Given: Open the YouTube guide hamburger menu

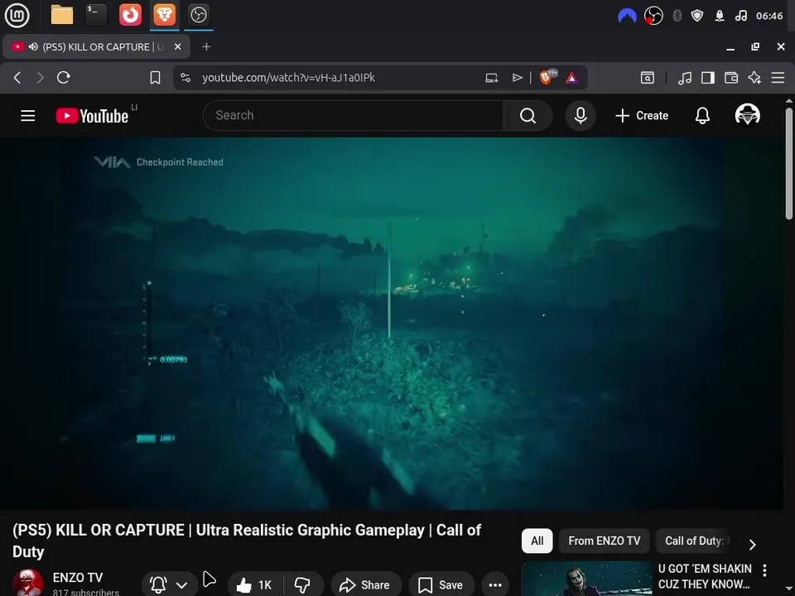Looking at the screenshot, I should tap(28, 116).
